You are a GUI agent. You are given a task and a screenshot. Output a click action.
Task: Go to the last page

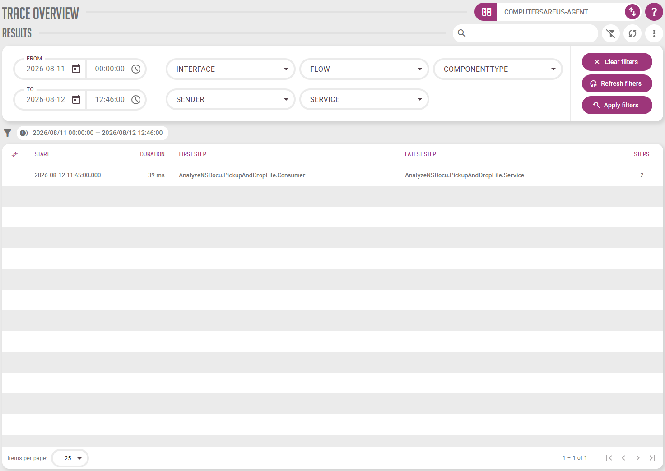[x=652, y=458]
